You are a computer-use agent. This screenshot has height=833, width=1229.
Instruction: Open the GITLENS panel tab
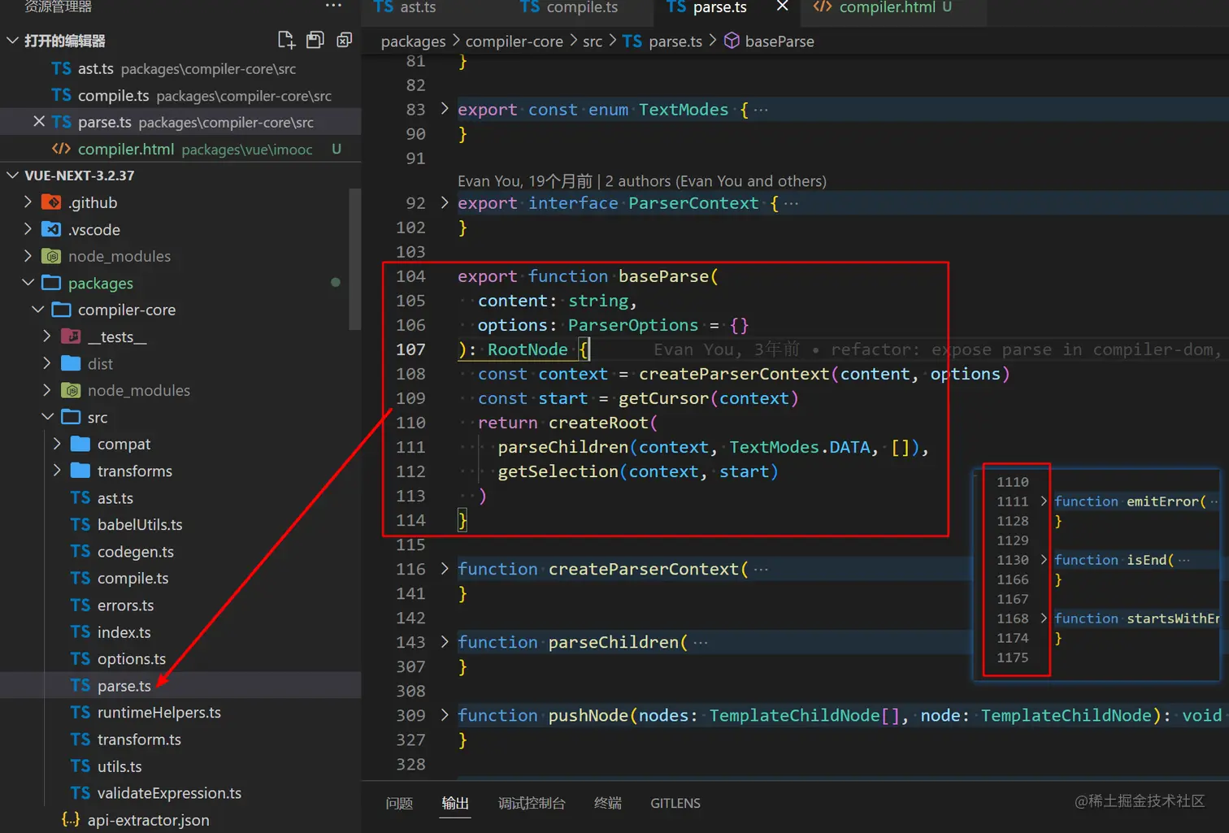pyautogui.click(x=675, y=803)
